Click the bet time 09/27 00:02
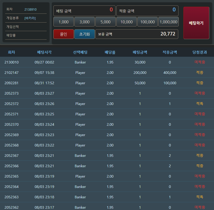This screenshot has height=210, width=214. click(44, 62)
